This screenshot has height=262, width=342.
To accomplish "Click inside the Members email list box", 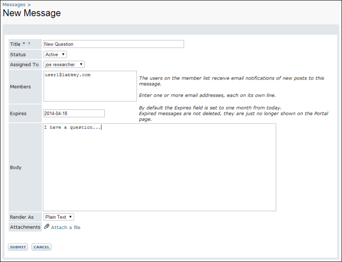I will (90, 86).
